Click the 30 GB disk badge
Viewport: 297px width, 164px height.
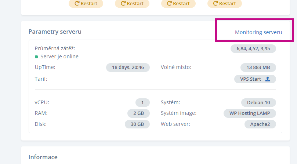coord(137,124)
